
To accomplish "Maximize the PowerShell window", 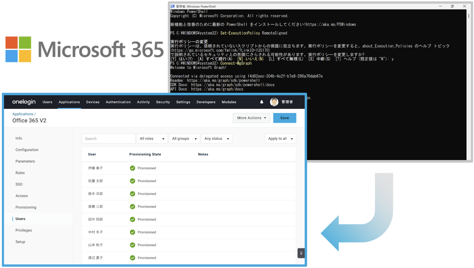I will (x=452, y=6).
